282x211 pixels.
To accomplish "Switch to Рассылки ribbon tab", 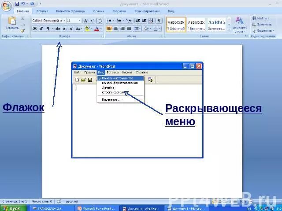I will click(119, 11).
